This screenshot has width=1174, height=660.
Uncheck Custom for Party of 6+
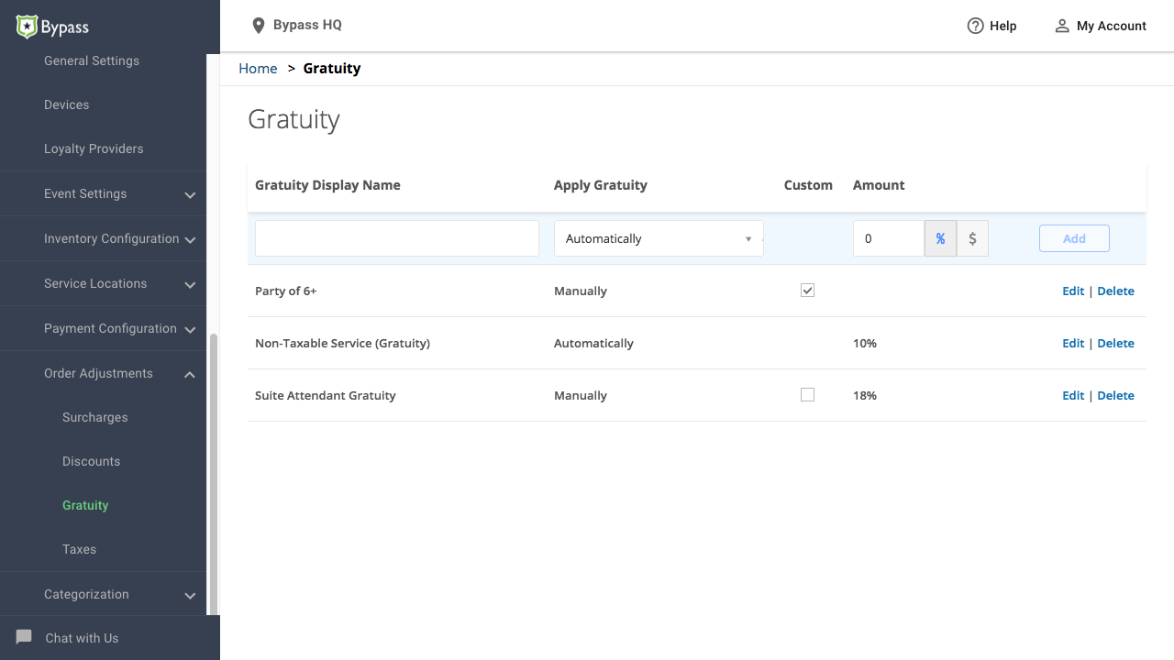tap(807, 291)
